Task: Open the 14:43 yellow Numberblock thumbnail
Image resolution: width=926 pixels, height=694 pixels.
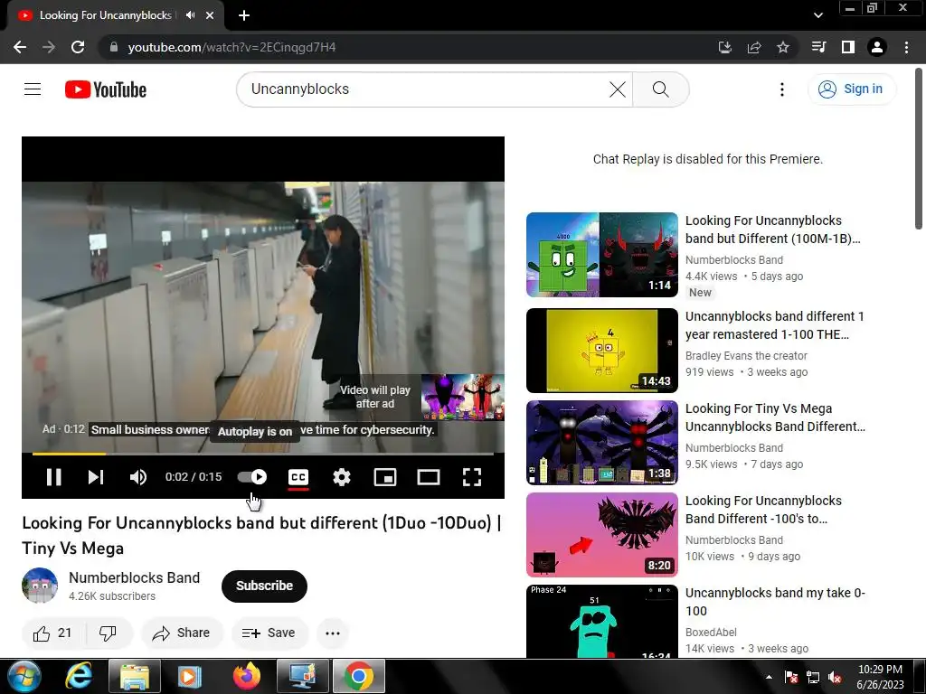Action: (x=601, y=351)
